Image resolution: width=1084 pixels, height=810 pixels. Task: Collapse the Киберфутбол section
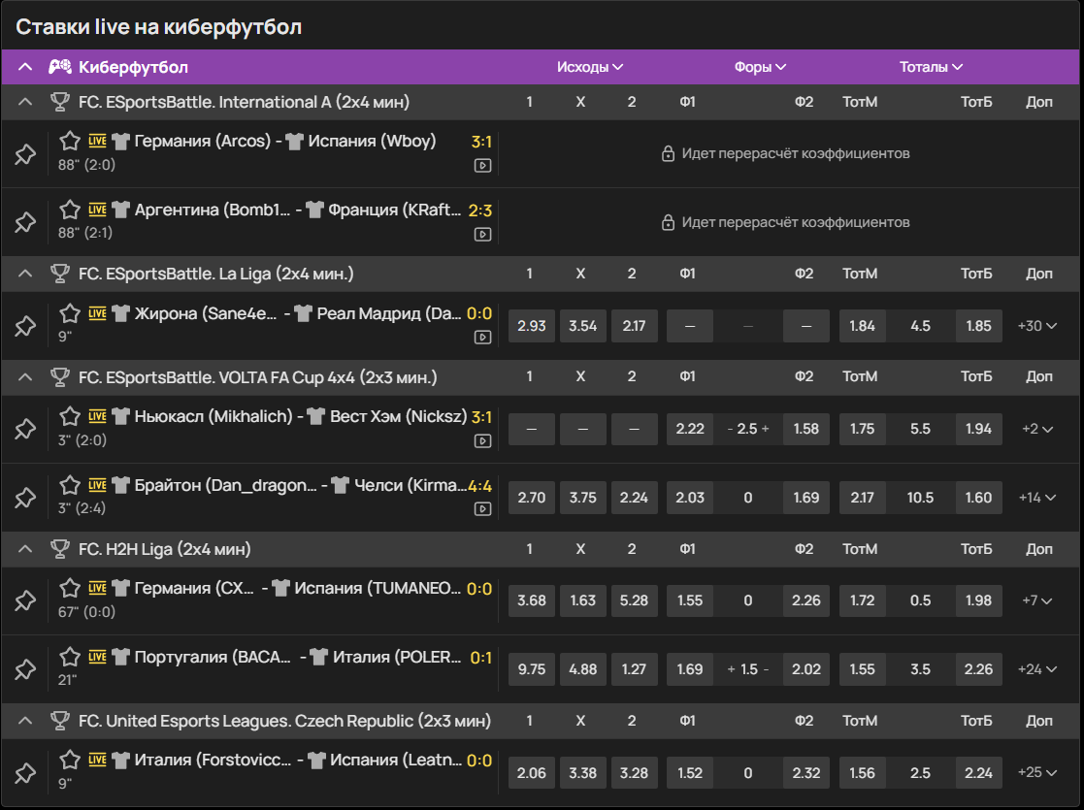click(x=26, y=67)
